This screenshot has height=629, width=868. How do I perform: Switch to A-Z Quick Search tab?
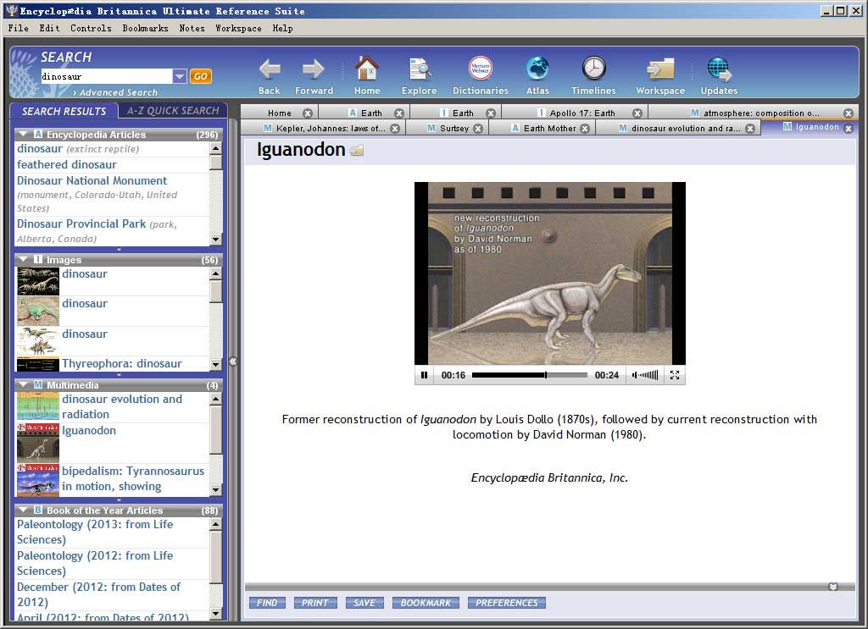coord(173,111)
